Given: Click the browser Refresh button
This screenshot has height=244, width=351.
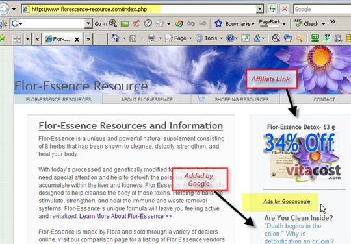Looking at the screenshot, I should click(x=272, y=9).
